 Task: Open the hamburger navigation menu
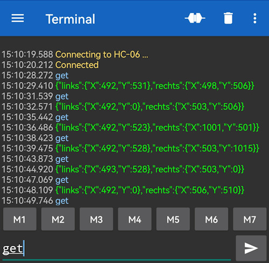click(x=18, y=18)
